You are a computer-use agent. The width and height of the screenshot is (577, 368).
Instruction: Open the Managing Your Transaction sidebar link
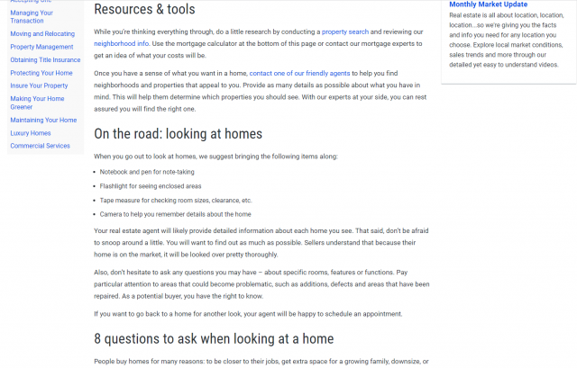point(32,16)
